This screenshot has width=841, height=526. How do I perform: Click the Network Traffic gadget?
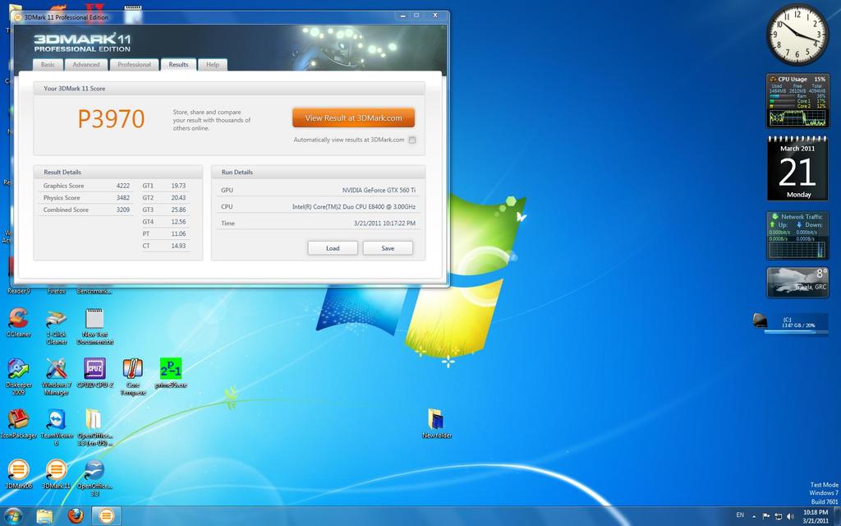[x=797, y=235]
